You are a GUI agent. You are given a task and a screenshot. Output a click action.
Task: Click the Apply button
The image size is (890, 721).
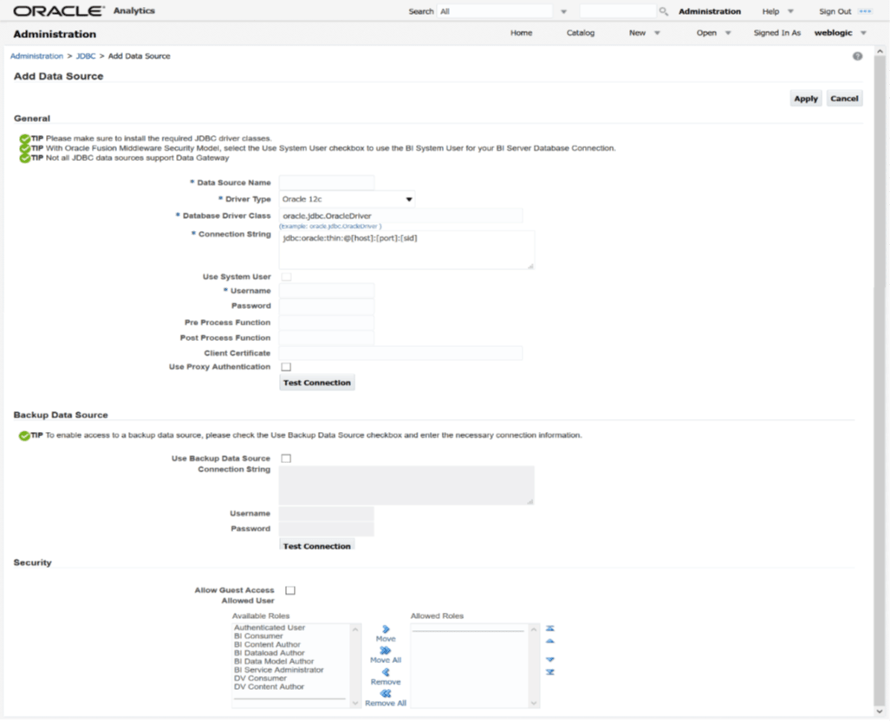[805, 99]
